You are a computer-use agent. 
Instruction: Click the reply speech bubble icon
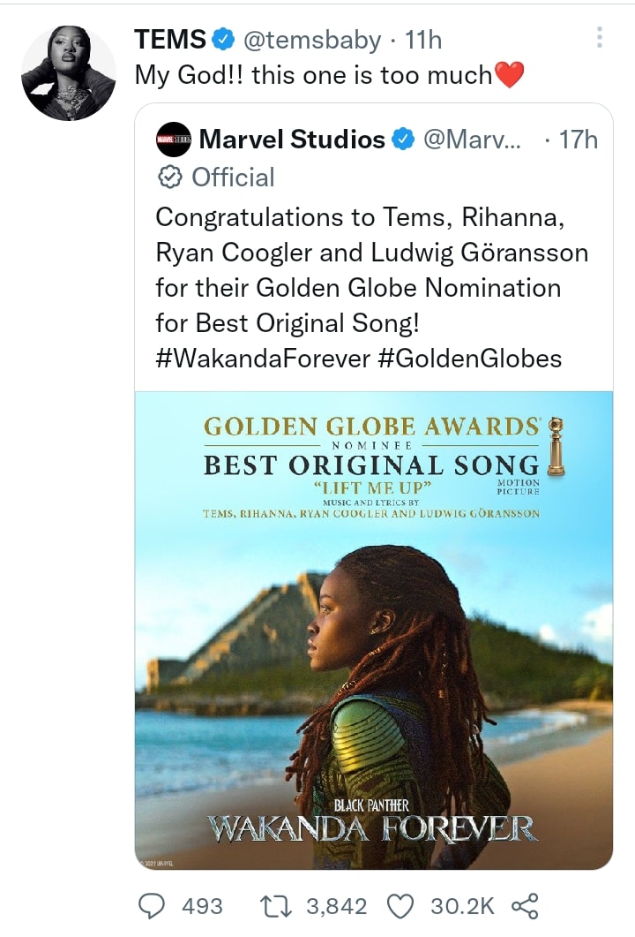pyautogui.click(x=153, y=906)
